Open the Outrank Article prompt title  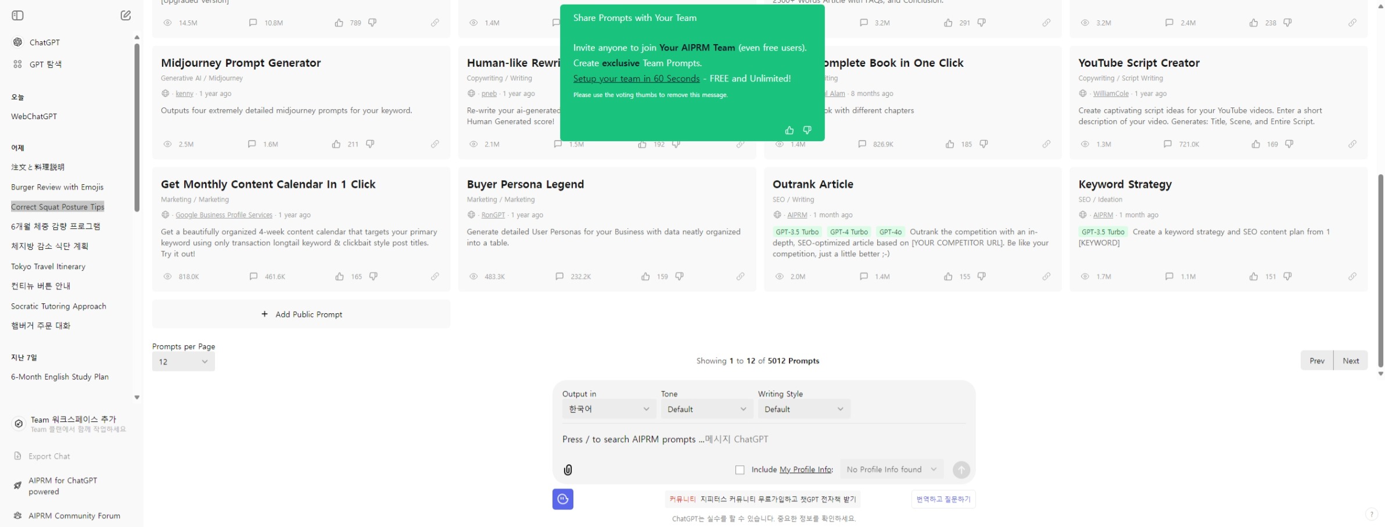(x=813, y=184)
